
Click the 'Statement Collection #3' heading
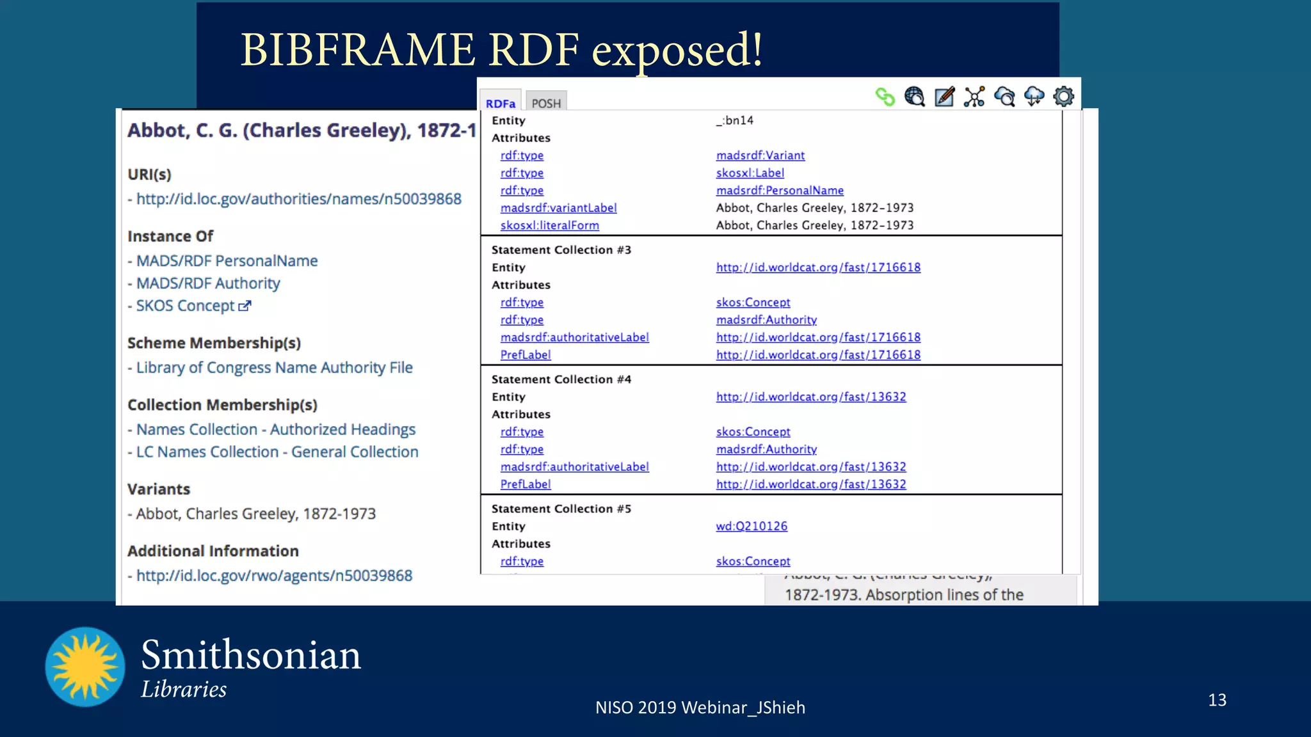[561, 250]
